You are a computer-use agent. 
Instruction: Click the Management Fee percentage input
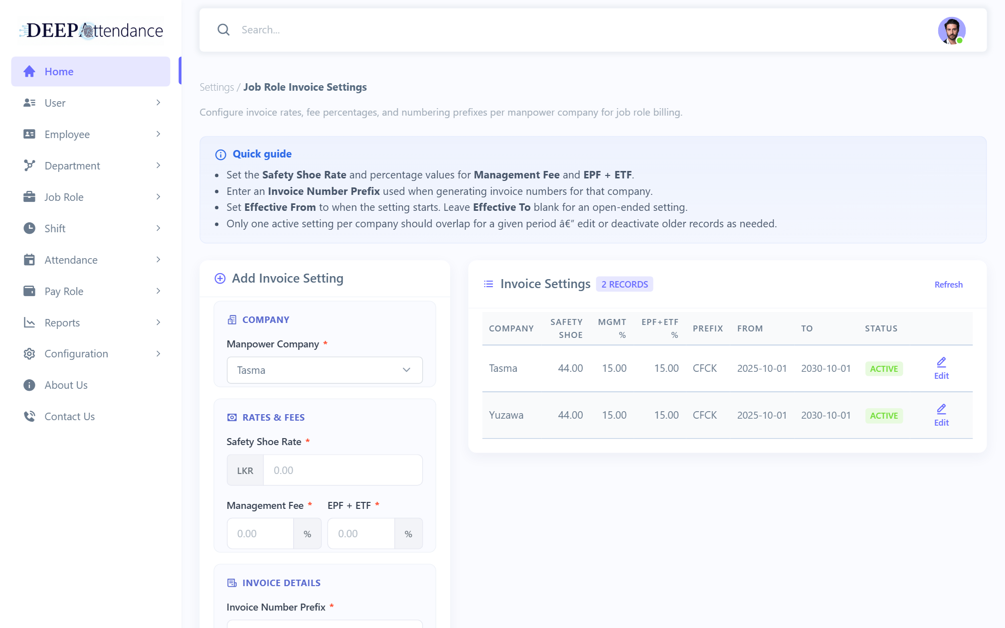pyautogui.click(x=260, y=534)
